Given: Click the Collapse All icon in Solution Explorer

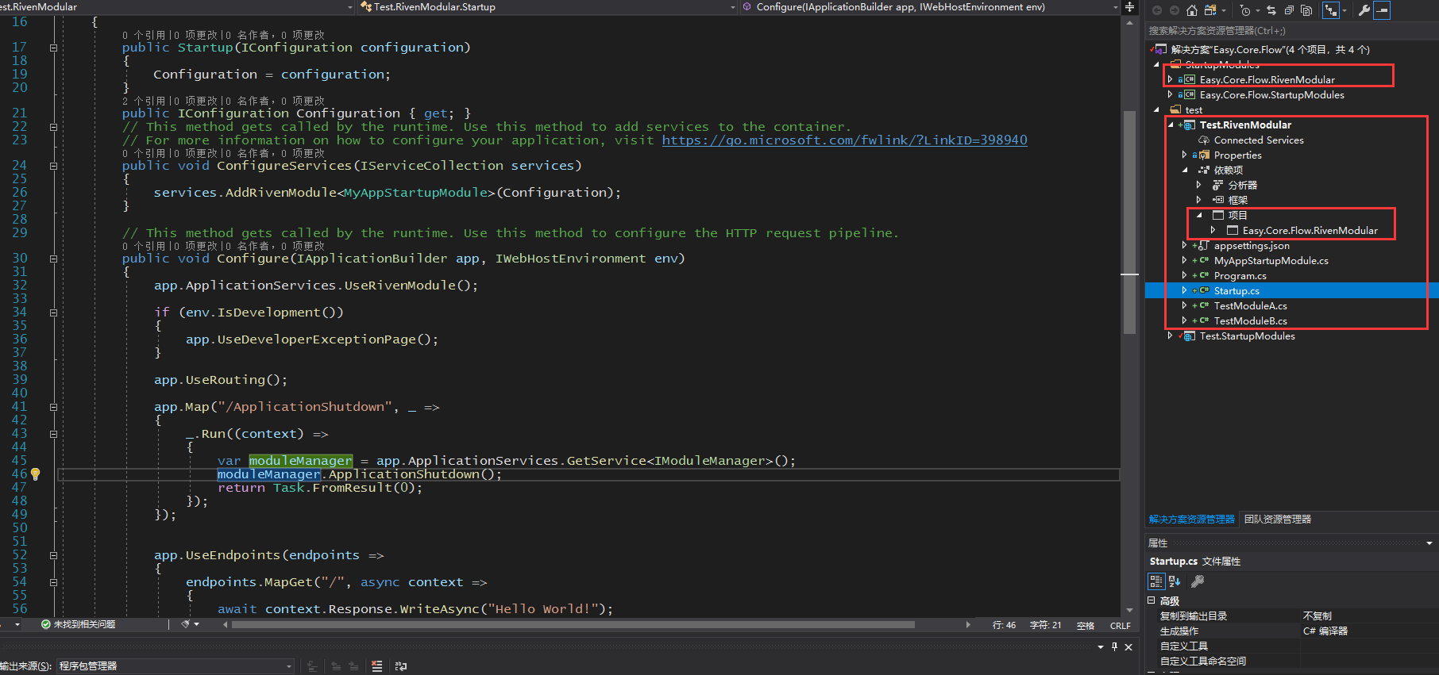Looking at the screenshot, I should pyautogui.click(x=1288, y=10).
